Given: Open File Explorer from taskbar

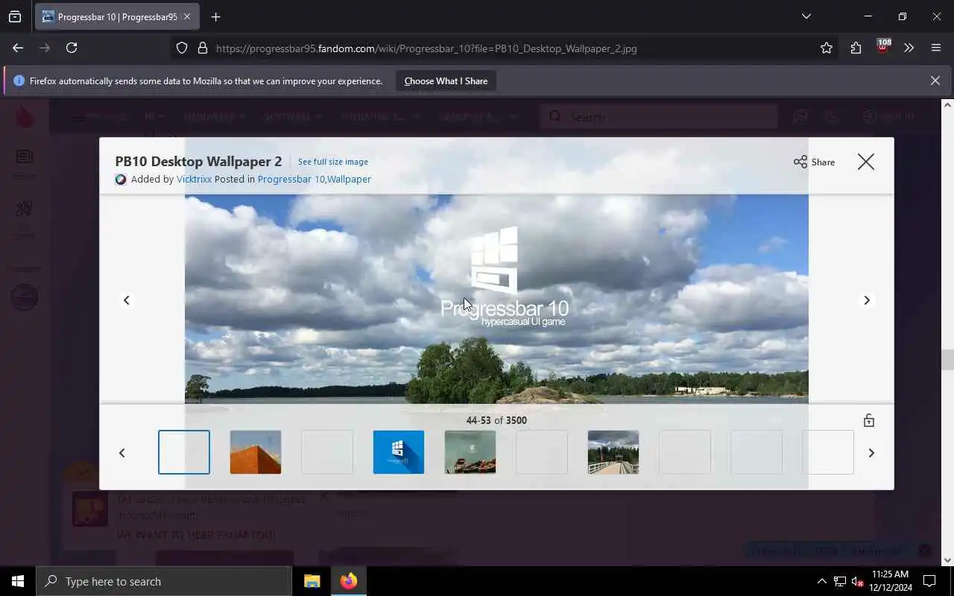Looking at the screenshot, I should [312, 581].
